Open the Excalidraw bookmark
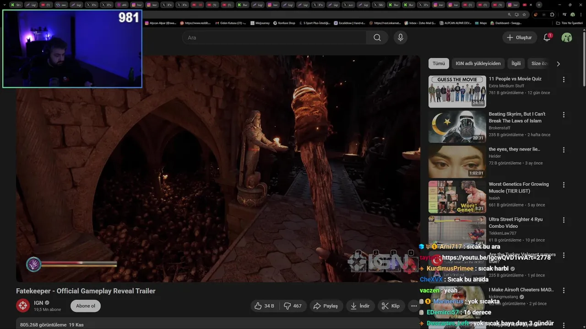This screenshot has width=586, height=329. (349, 23)
